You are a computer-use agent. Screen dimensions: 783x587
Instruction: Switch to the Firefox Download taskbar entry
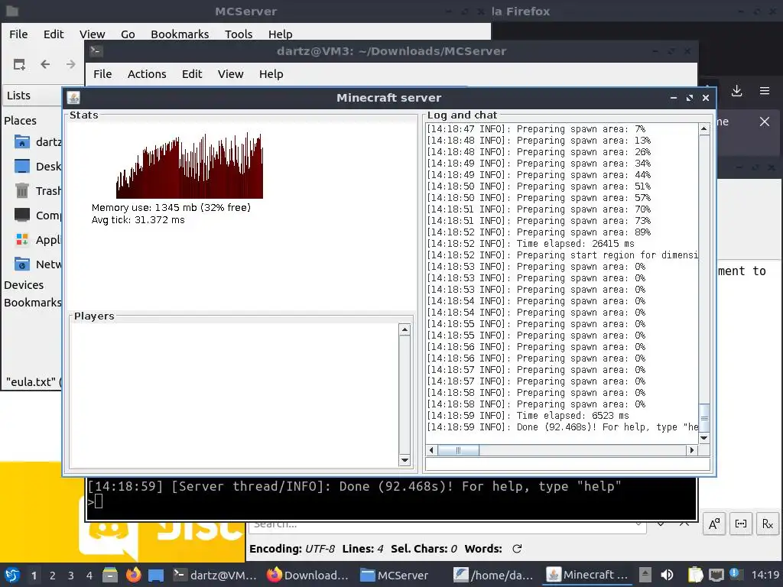[307, 575]
